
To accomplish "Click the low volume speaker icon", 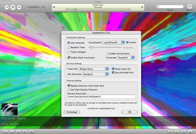I will pyautogui.click(x=29, y=7).
